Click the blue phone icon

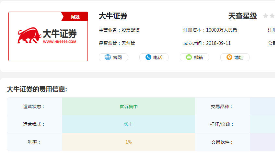(x=148, y=57)
